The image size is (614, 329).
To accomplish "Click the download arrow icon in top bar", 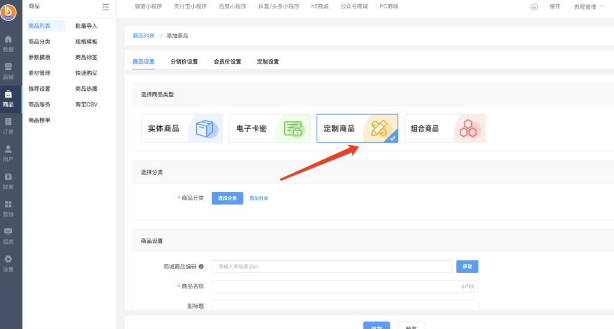I will coord(534,7).
